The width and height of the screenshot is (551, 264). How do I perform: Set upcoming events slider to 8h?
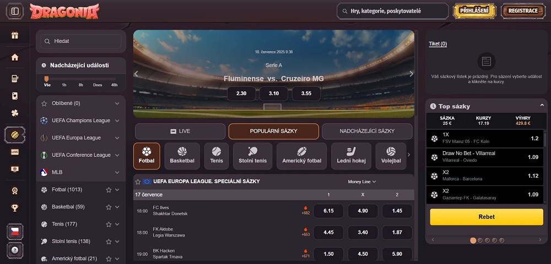(81, 85)
